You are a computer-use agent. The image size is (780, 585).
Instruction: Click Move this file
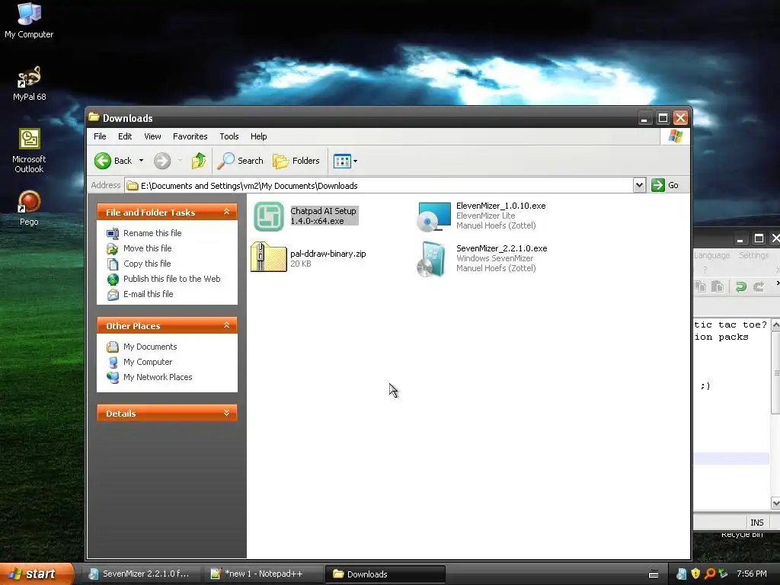point(147,248)
